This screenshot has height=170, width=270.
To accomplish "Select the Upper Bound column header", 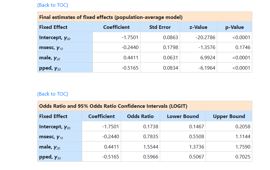I will click(229, 116).
